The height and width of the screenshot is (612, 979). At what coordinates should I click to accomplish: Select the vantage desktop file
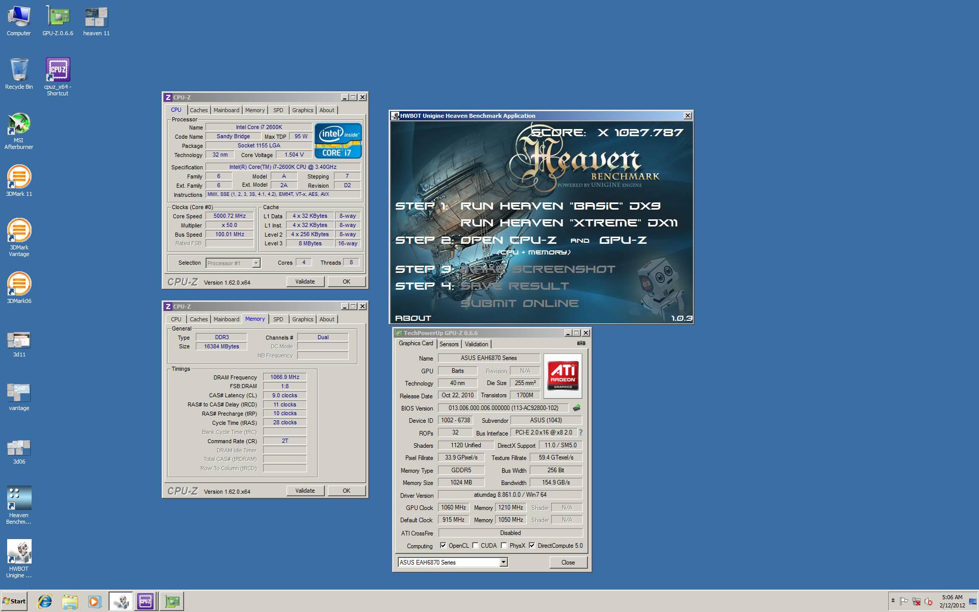click(19, 397)
